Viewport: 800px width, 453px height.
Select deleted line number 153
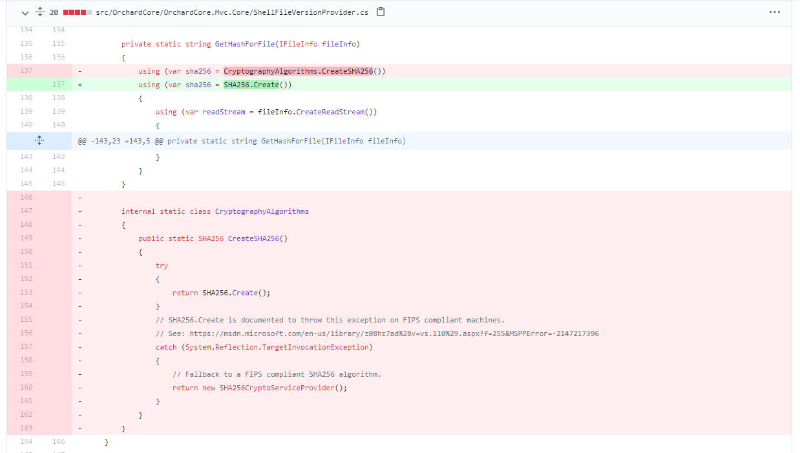[x=26, y=293]
